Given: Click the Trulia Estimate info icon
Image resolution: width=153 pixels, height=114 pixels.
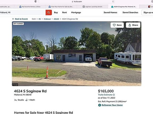Looking at the screenshot, I should click(x=114, y=95).
